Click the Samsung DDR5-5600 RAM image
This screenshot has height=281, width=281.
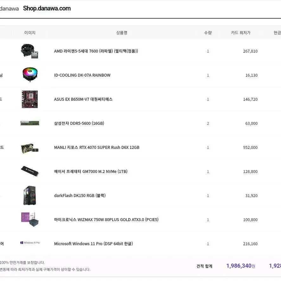(30, 123)
